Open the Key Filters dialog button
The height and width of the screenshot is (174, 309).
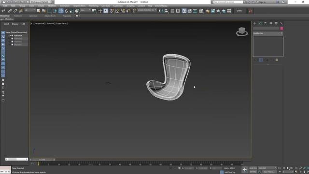[x=269, y=172]
